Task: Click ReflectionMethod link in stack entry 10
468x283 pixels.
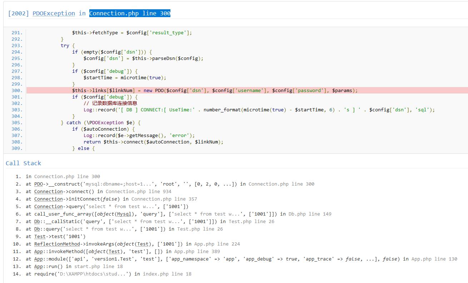Action: click(x=57, y=244)
